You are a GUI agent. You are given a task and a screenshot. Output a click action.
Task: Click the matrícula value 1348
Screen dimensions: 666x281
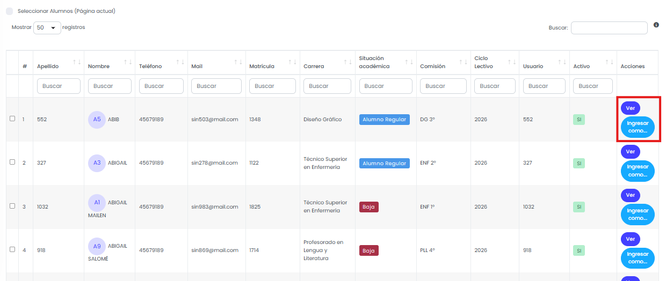click(x=255, y=120)
